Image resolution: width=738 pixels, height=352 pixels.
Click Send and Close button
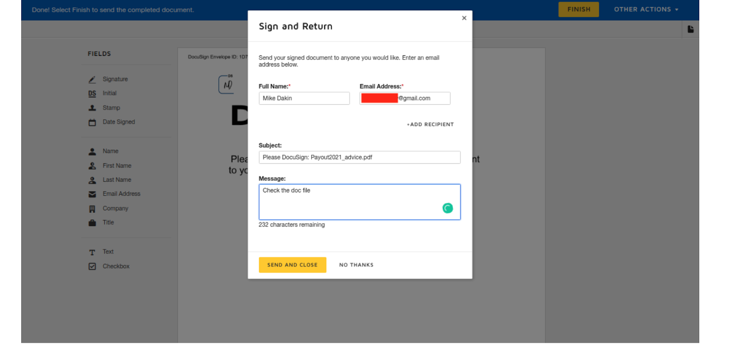click(292, 265)
